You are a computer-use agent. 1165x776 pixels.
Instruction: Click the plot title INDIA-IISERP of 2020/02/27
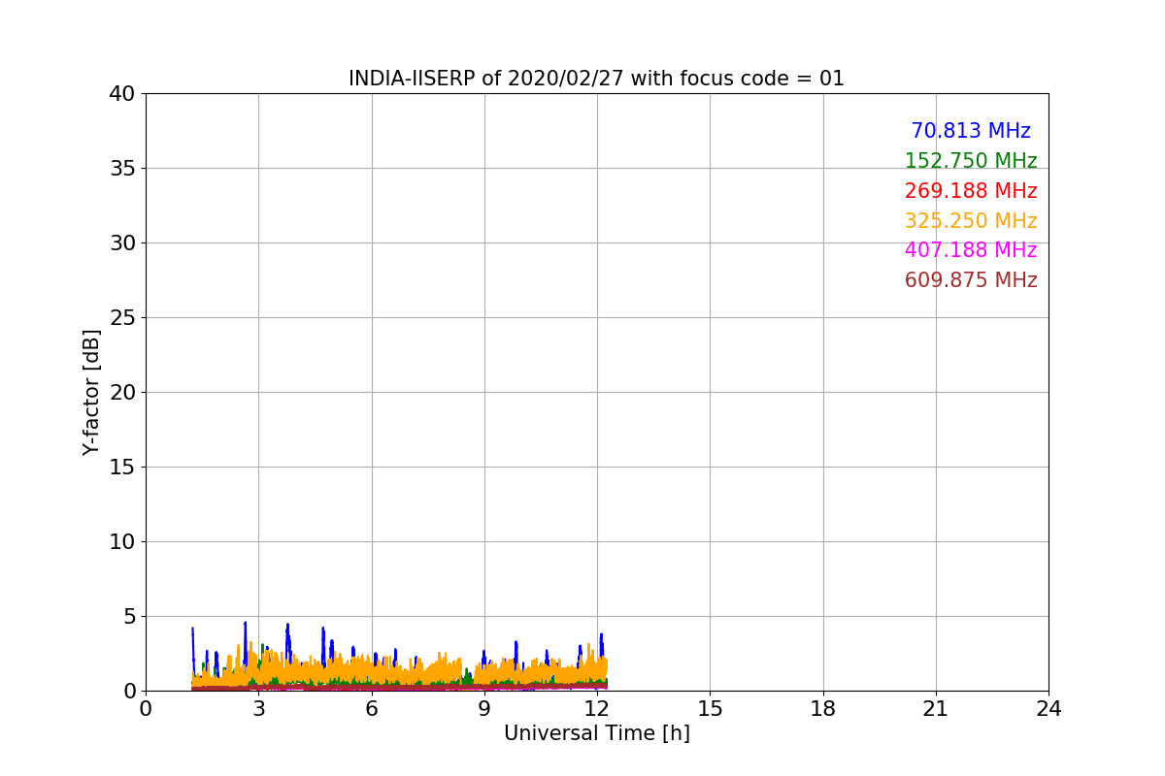596,79
